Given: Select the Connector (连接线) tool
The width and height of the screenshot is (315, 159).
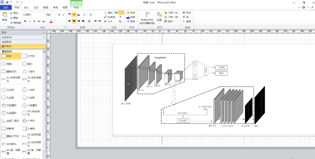Looking at the screenshot, I should (109, 17).
